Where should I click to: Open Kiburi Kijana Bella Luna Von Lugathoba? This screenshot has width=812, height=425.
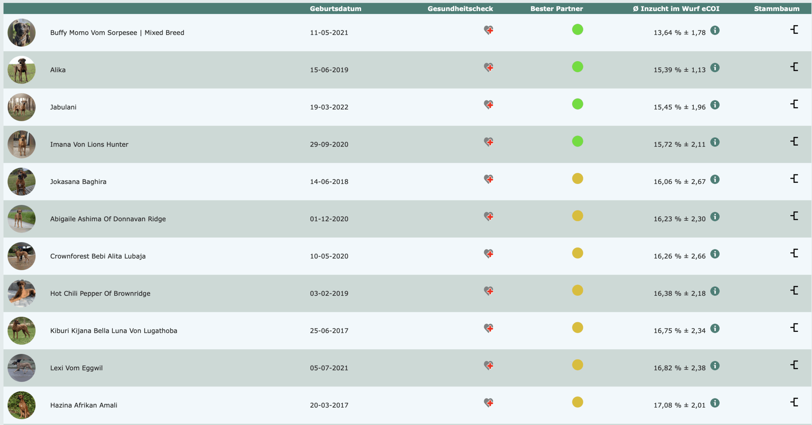pyautogui.click(x=114, y=331)
